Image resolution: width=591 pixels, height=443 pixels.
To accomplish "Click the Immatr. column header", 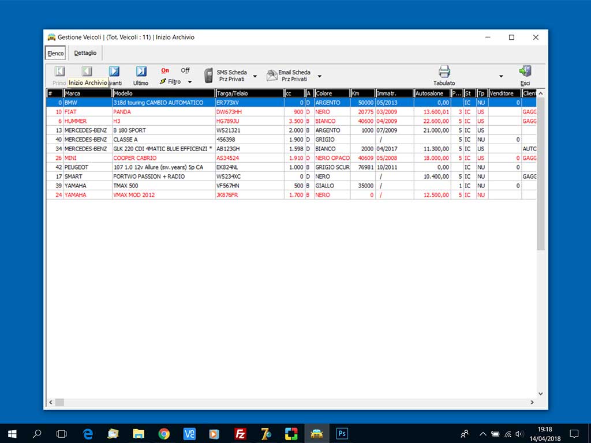I will pos(394,93).
